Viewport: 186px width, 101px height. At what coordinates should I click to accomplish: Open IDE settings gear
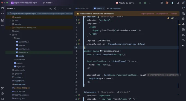183,3
